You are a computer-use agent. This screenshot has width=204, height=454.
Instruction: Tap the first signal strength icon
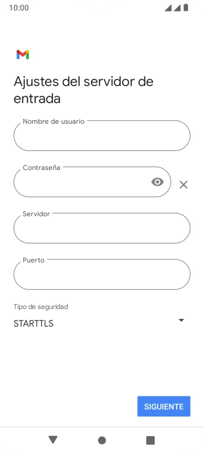click(168, 8)
